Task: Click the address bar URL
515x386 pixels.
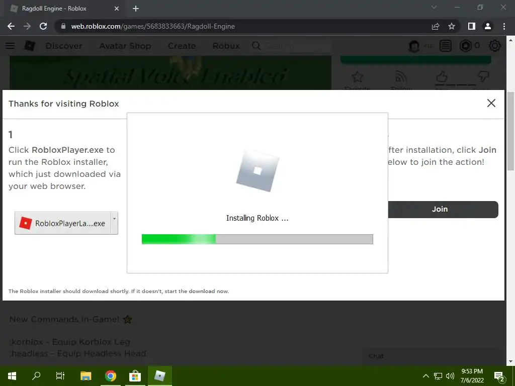Action: pyautogui.click(x=153, y=26)
